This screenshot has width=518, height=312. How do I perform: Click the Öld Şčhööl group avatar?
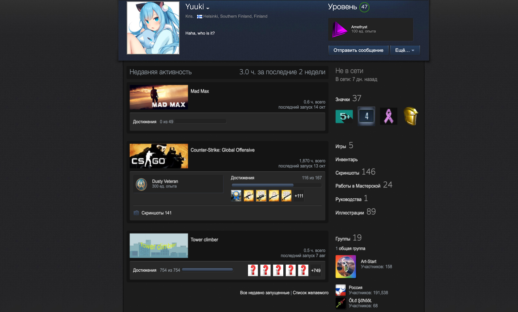coord(341,303)
